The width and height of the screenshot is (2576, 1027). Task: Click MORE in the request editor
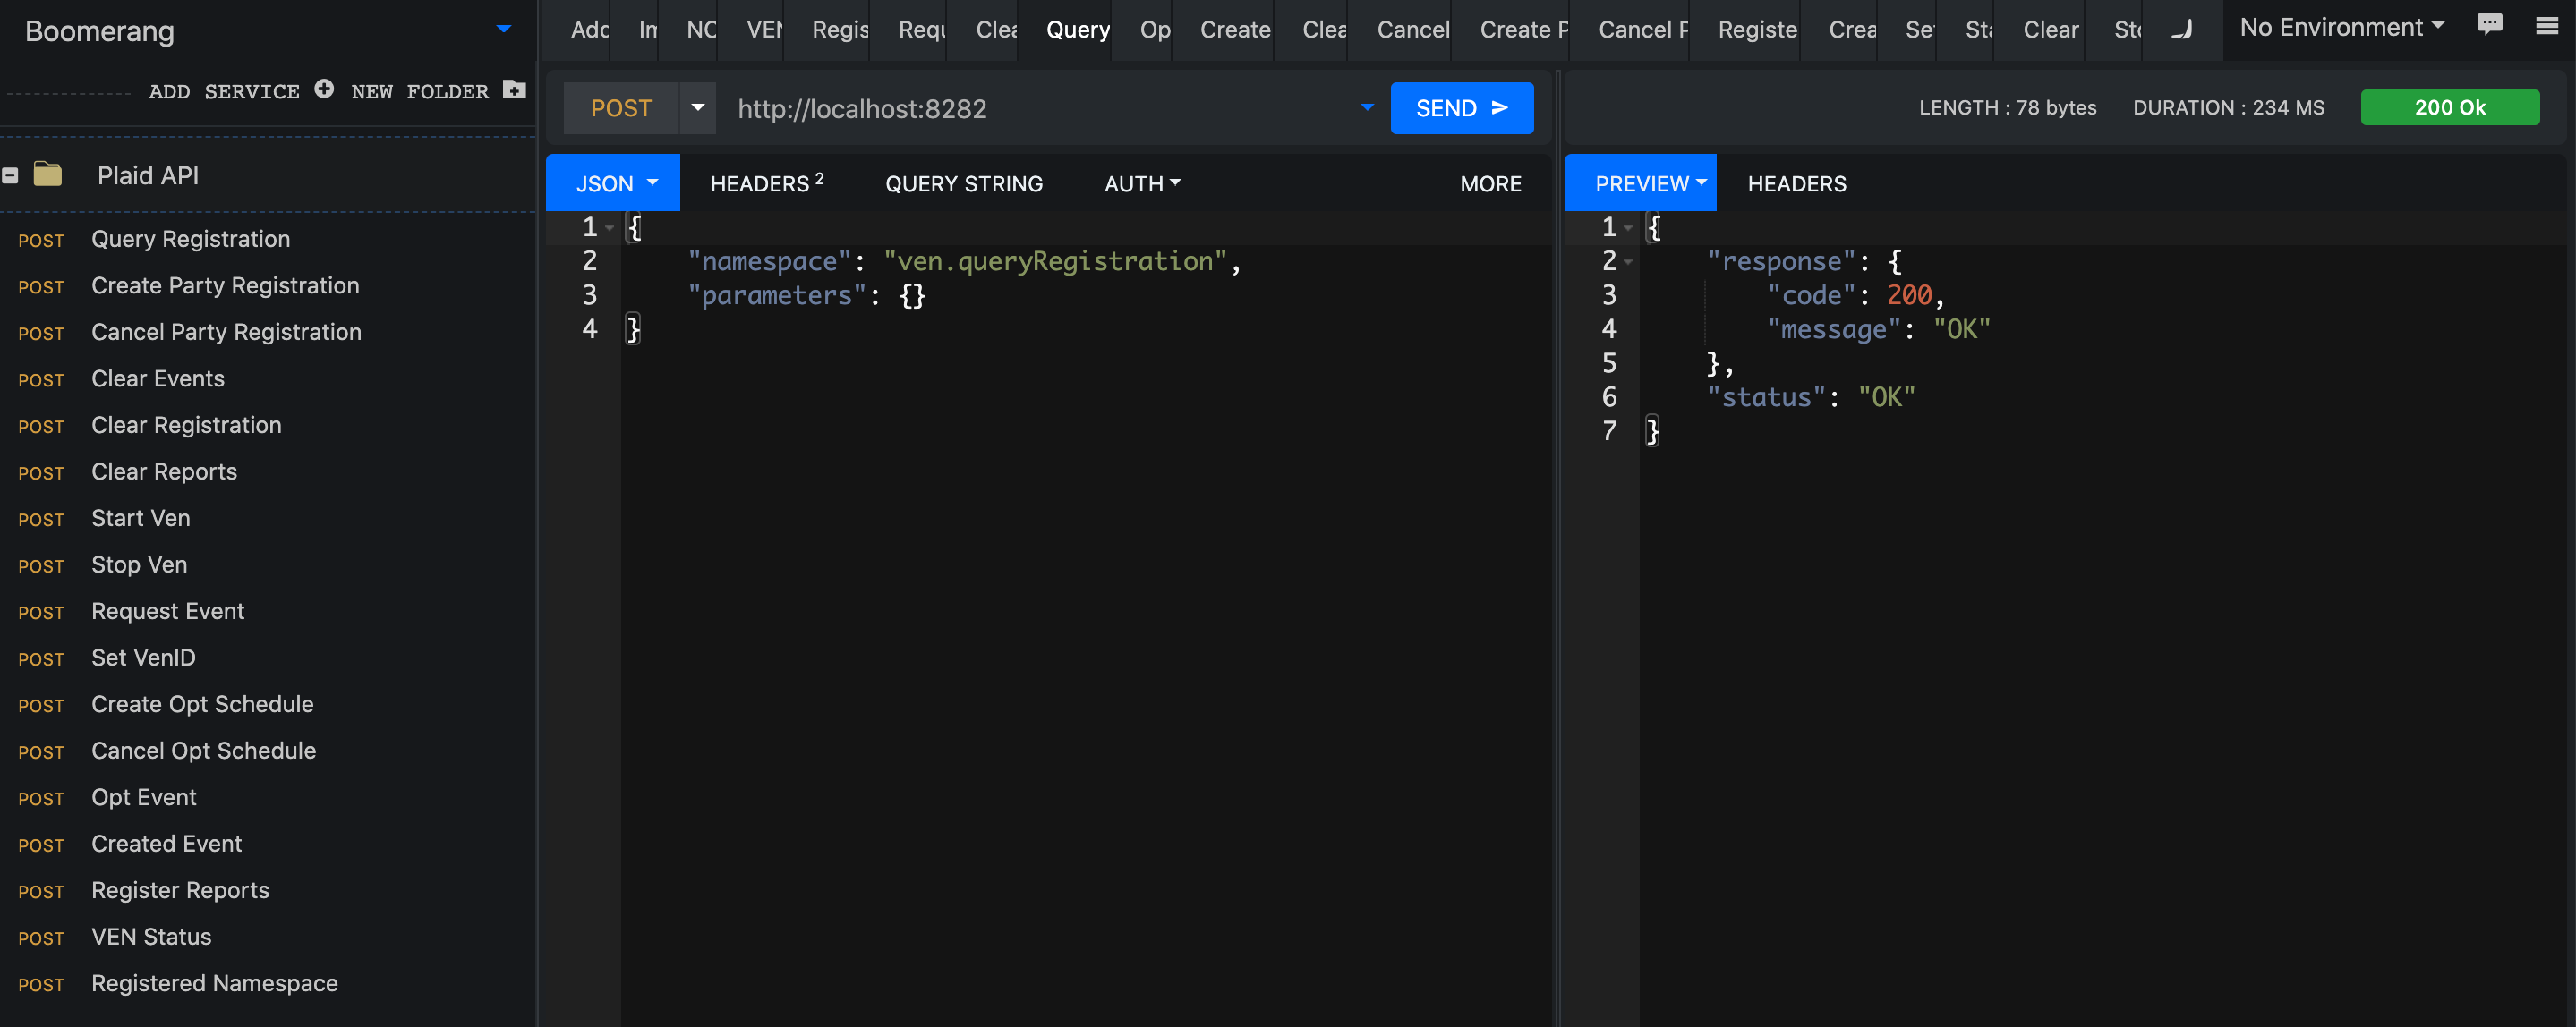coord(1491,182)
